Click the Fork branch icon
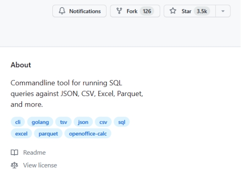This screenshot has height=171, width=241. (119, 11)
